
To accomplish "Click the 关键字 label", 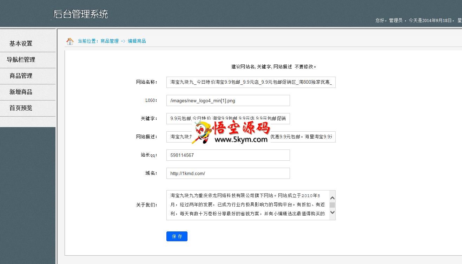I will [x=149, y=119].
